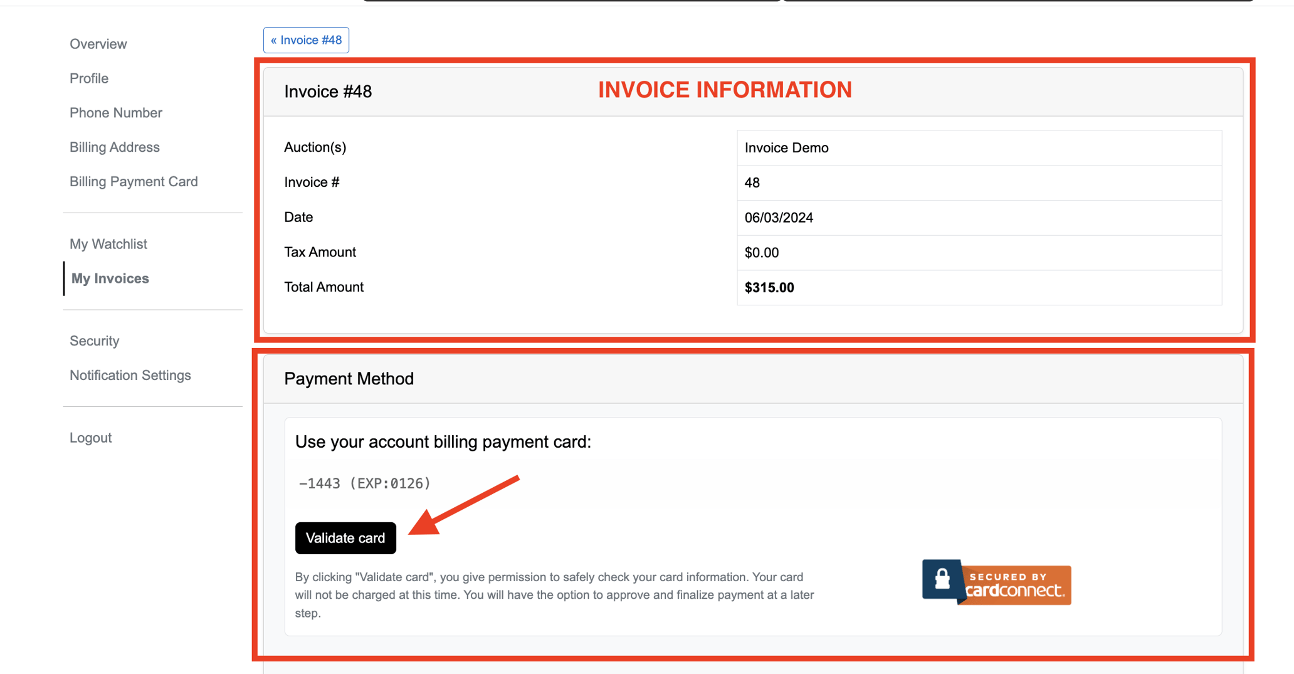The height and width of the screenshot is (674, 1294).
Task: Go to Billing Payment Card settings
Action: pos(134,181)
